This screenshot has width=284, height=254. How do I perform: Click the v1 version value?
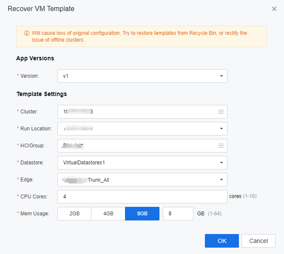(66, 76)
